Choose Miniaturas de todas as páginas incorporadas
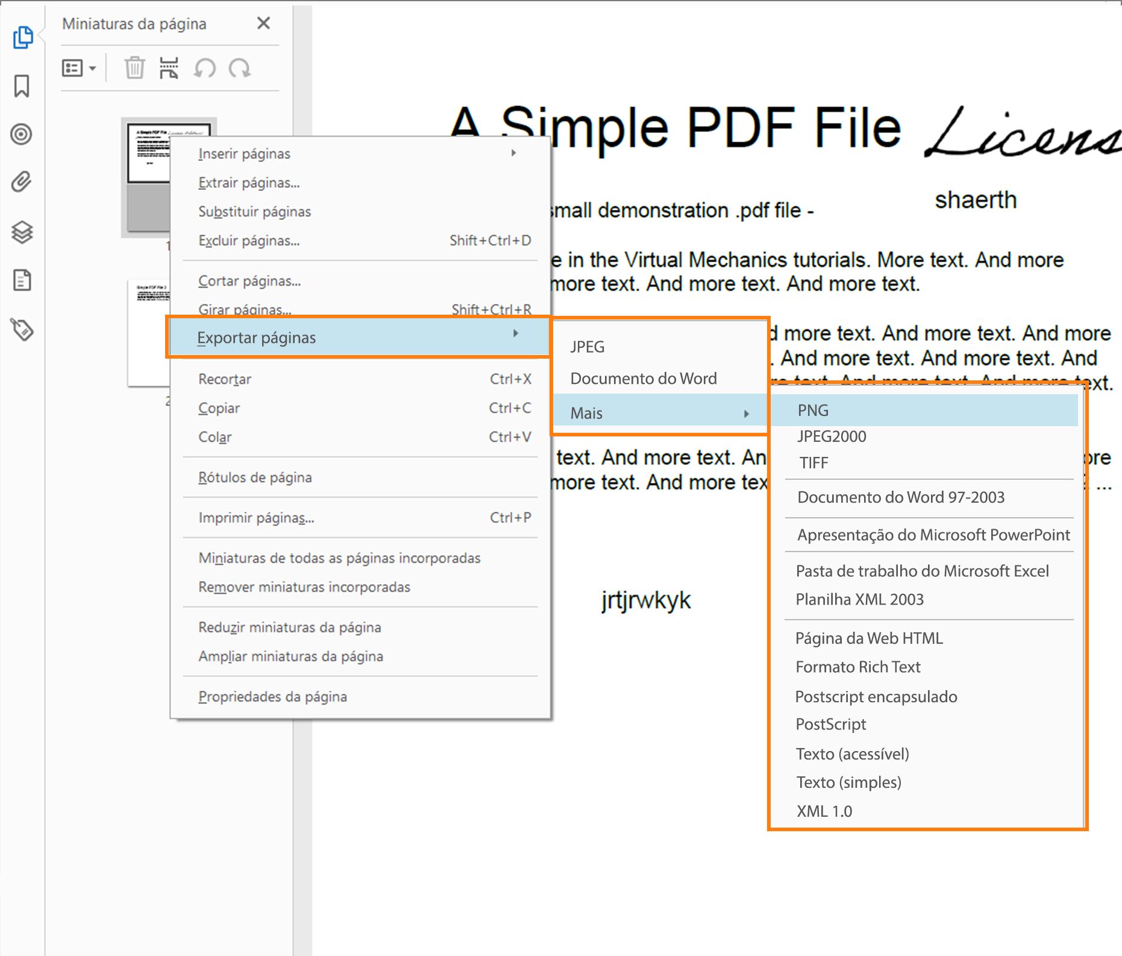 coord(360,558)
